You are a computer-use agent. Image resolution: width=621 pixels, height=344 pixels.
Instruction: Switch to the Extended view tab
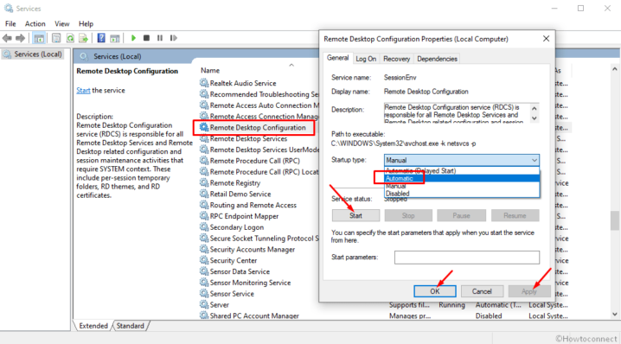(x=93, y=326)
